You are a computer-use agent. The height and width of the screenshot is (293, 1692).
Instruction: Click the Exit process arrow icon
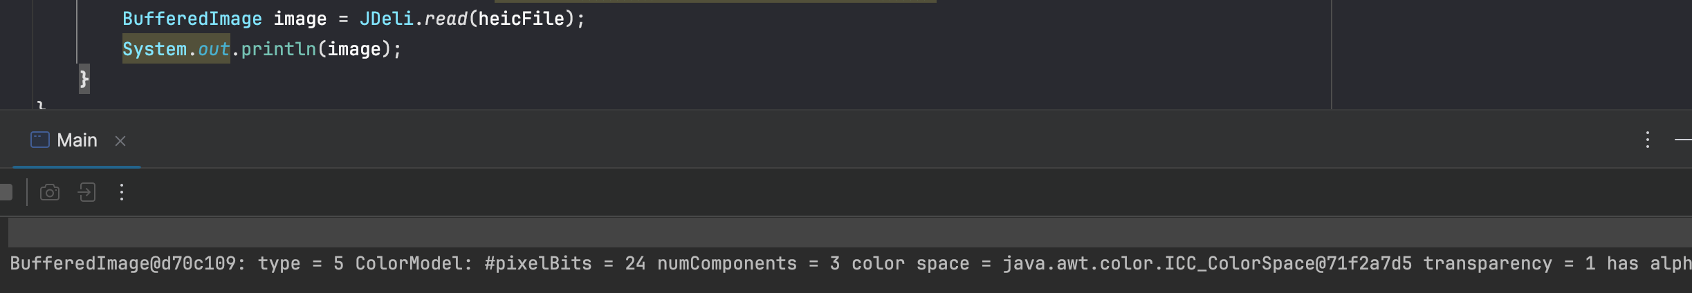tap(87, 192)
